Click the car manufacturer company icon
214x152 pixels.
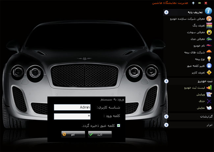pyautogui.click(x=209, y=19)
